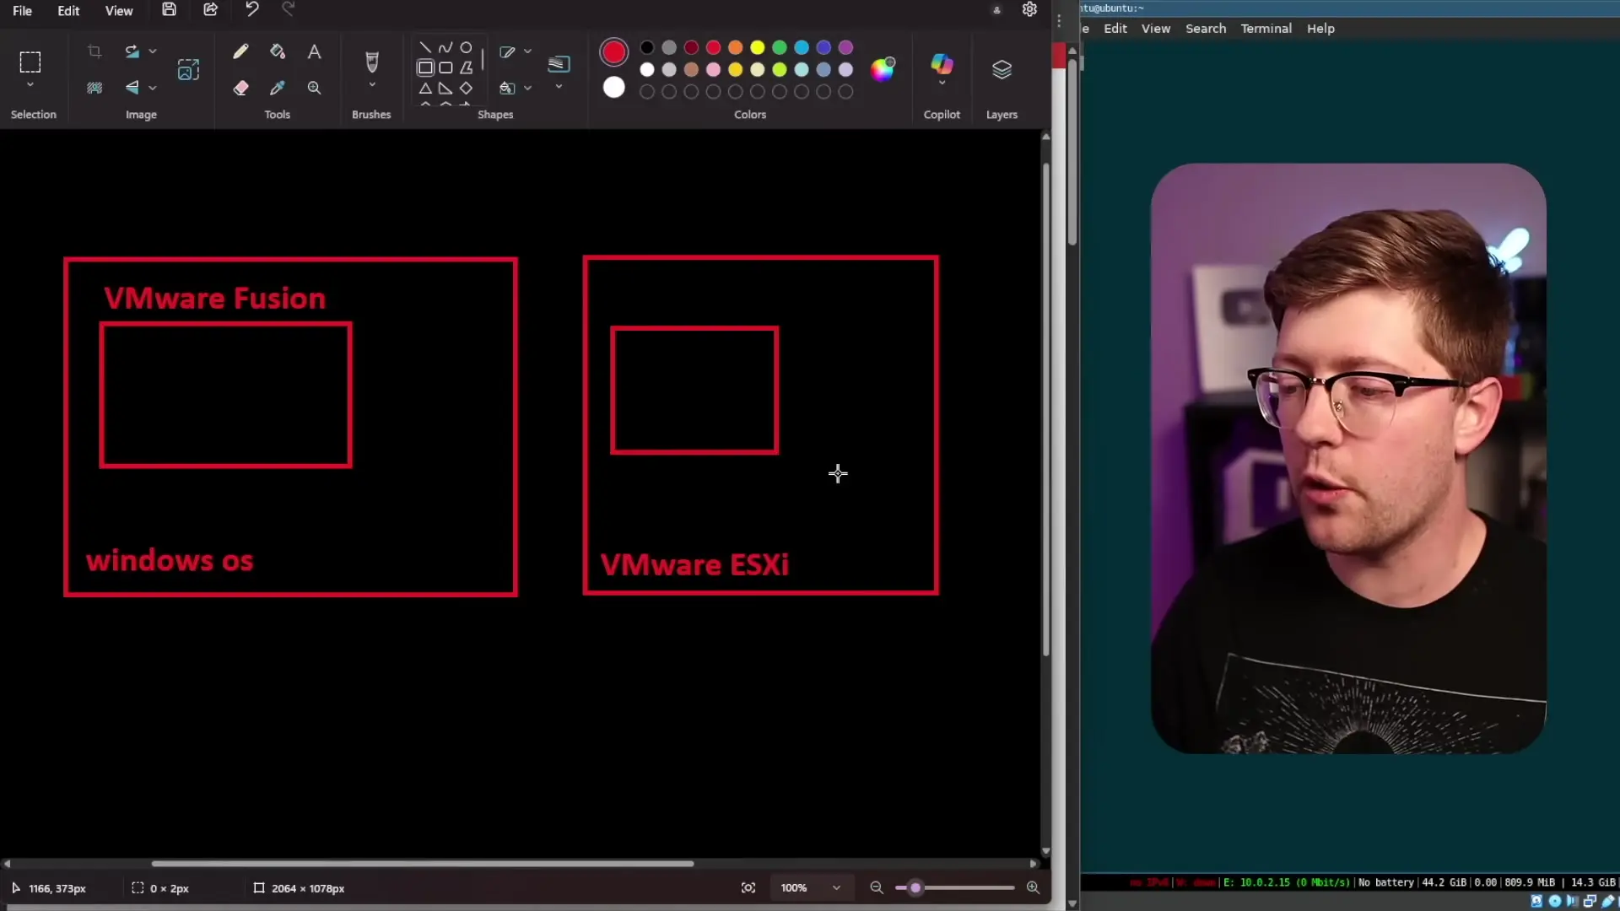Pick the orange color swatch

coord(736,47)
